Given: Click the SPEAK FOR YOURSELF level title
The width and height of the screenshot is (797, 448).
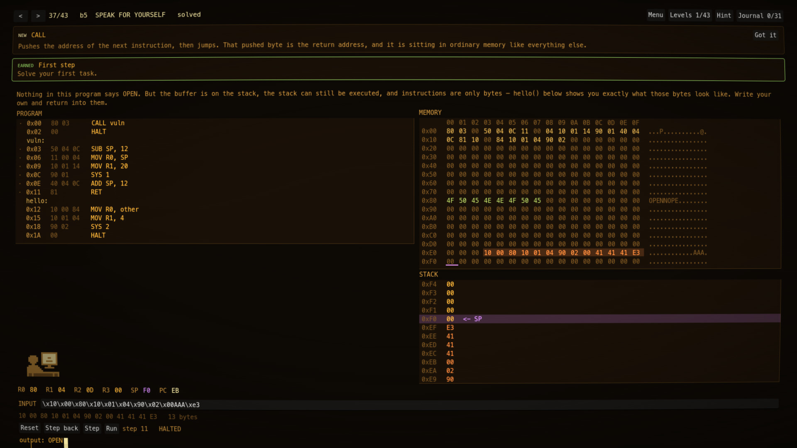Looking at the screenshot, I should coord(130,15).
